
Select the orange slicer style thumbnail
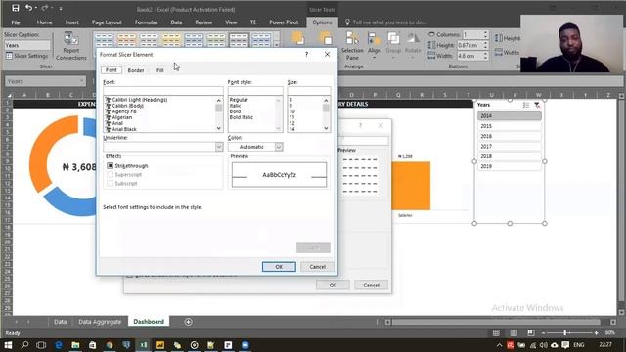[126, 40]
